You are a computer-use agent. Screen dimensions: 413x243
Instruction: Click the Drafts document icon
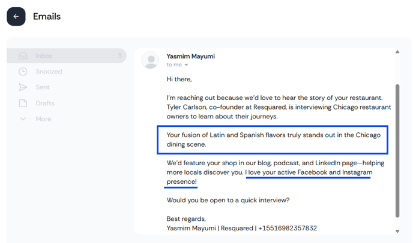(x=23, y=103)
